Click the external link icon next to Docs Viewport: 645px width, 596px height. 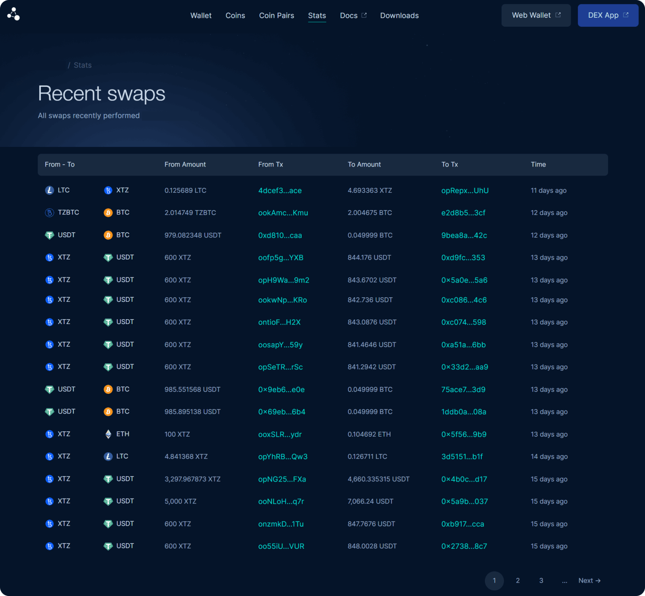364,15
